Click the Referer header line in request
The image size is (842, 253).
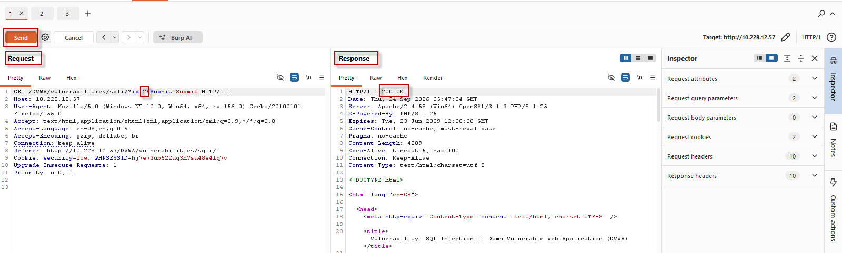click(x=115, y=150)
